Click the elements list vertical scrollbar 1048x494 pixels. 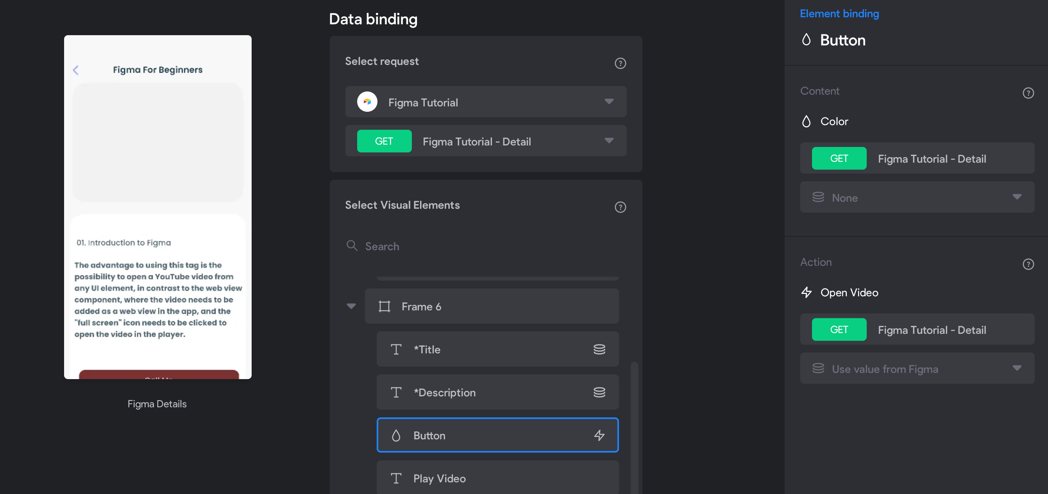click(x=634, y=427)
